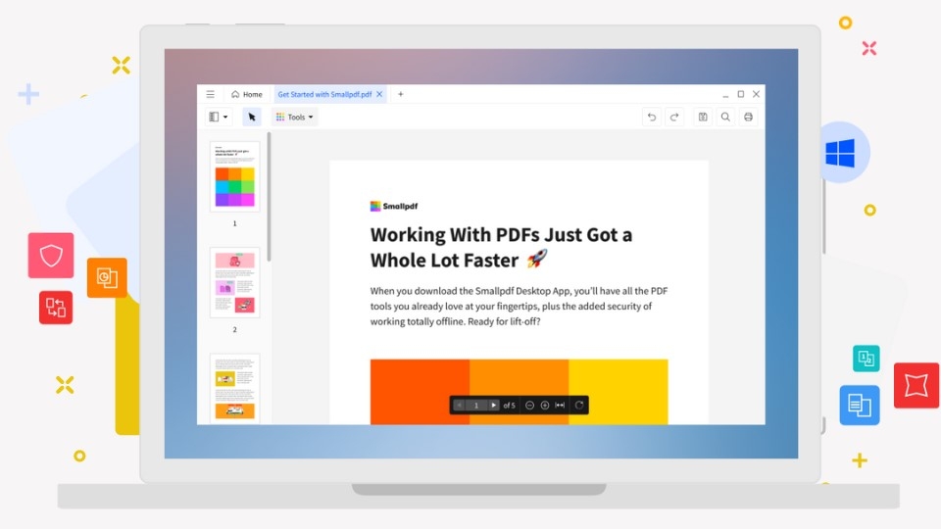Click the 'Working With PDFs Just Got a' heading

(x=501, y=234)
